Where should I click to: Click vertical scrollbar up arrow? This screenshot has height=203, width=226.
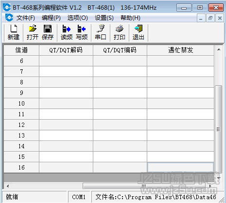tap(219, 49)
